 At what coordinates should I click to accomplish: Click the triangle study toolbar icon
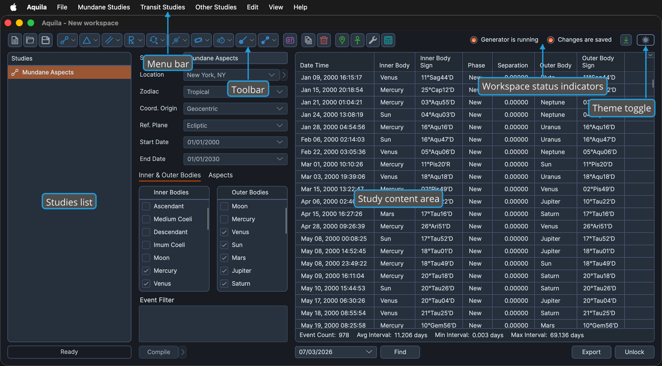click(90, 40)
